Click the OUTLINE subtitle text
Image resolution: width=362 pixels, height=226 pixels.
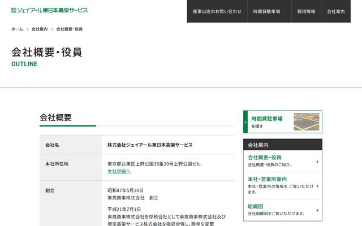[x=24, y=64]
